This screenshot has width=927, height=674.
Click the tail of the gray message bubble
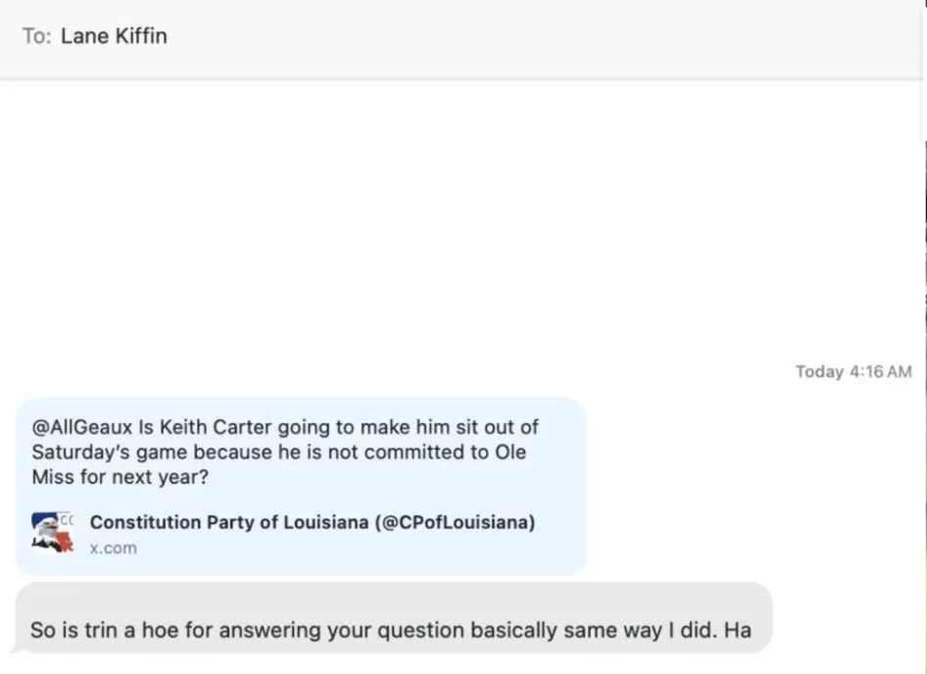tap(15, 648)
